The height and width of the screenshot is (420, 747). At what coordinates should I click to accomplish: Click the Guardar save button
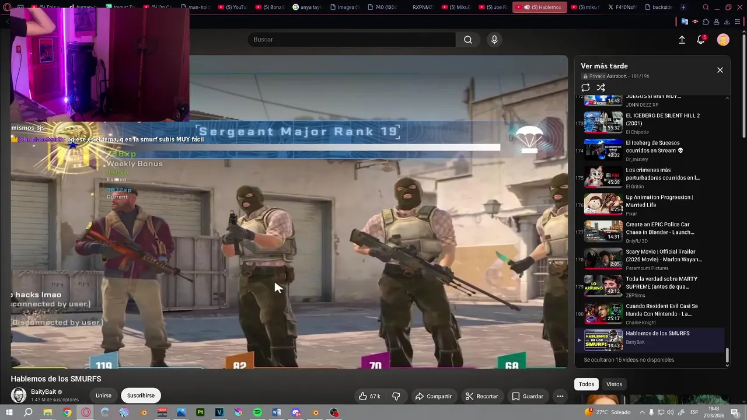coord(528,396)
